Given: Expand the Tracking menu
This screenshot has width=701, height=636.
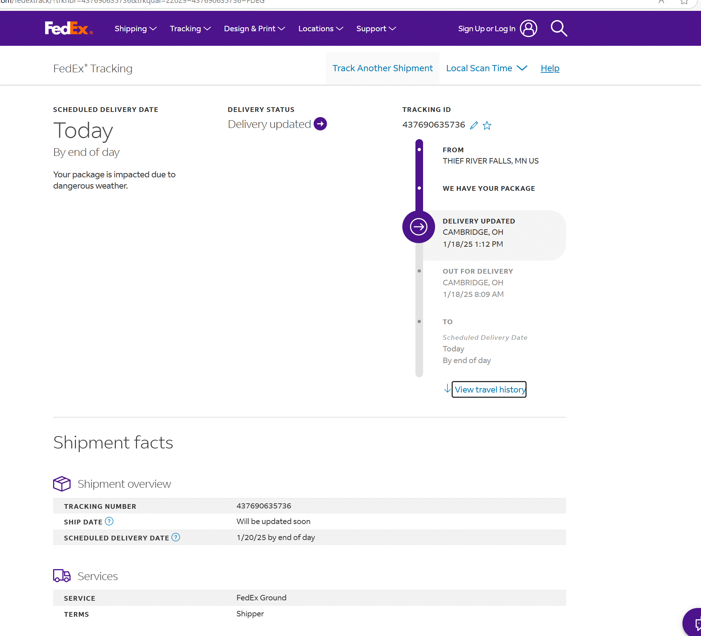Looking at the screenshot, I should (190, 29).
